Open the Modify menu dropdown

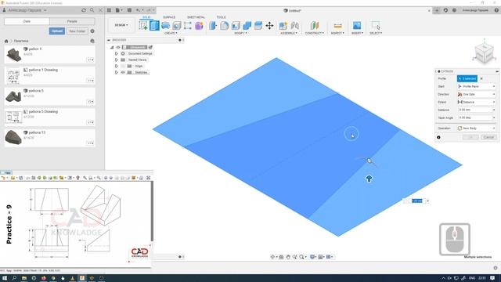coord(240,33)
